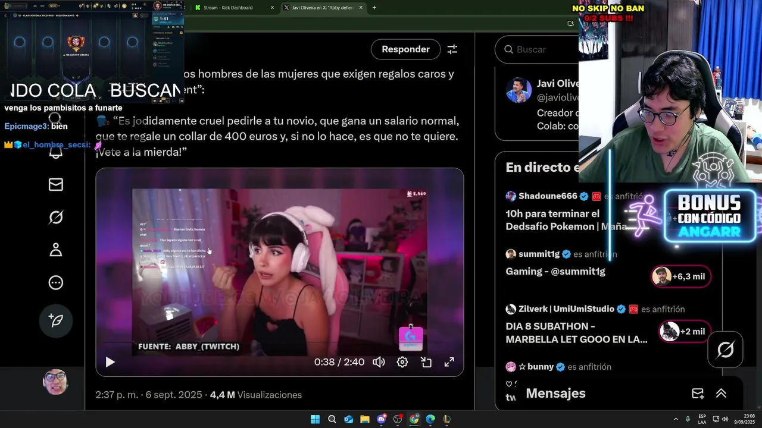762x428 pixels.
Task: Click the 4,4 M Visualizaciones count
Action: pyautogui.click(x=256, y=395)
